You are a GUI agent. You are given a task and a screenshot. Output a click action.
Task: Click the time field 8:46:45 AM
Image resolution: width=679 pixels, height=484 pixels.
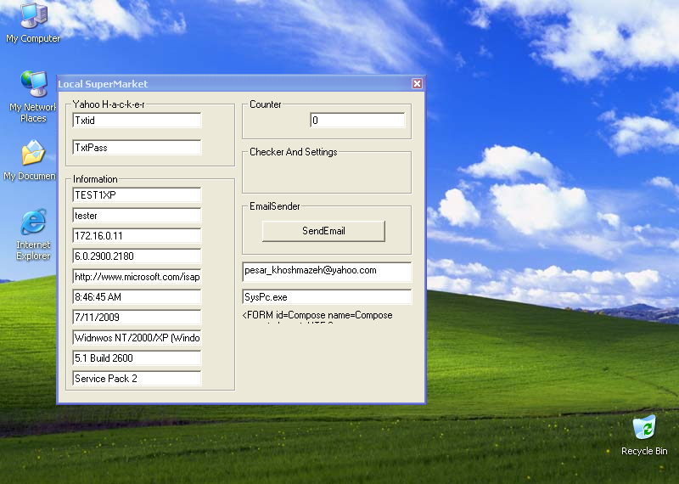pos(137,297)
